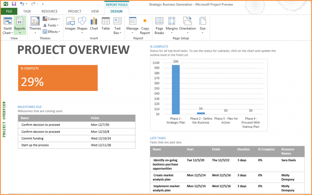Image resolution: width=312 pixels, height=195 pixels.
Task: Click the Project application icon
Action: (6, 4)
